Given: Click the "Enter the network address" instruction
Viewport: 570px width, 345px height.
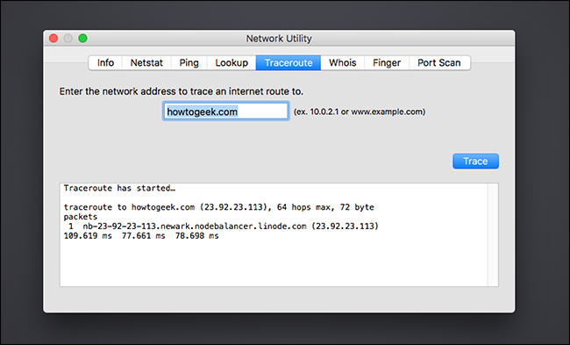Looking at the screenshot, I should (181, 91).
